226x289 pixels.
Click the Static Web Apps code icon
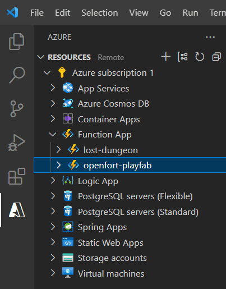tap(68, 242)
